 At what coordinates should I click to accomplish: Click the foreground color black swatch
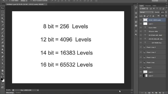click(2, 79)
